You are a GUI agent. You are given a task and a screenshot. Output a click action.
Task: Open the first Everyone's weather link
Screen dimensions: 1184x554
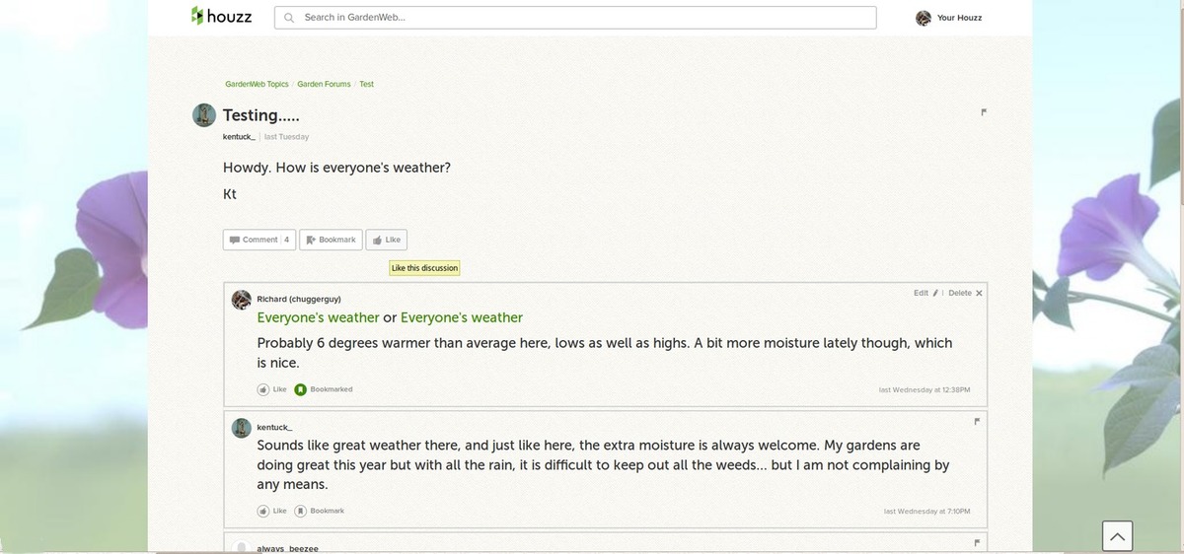pos(318,317)
